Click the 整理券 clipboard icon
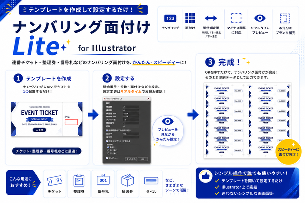Screen dimensions: 305x203 point(79,180)
